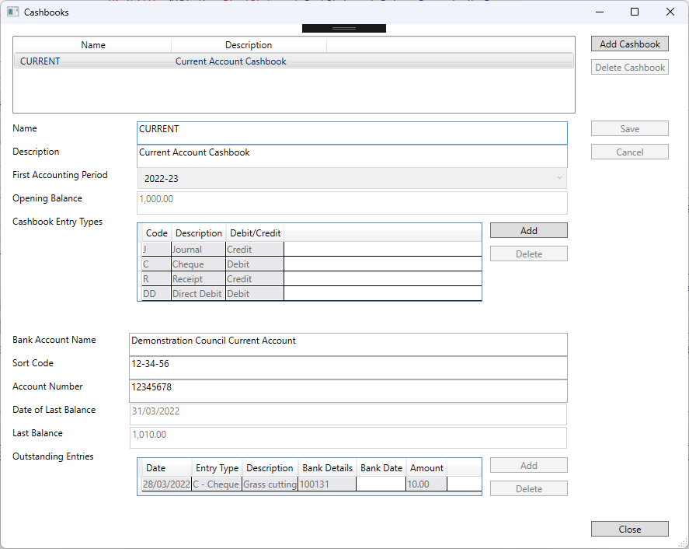Click the Credit cell in Journal row

(x=255, y=250)
